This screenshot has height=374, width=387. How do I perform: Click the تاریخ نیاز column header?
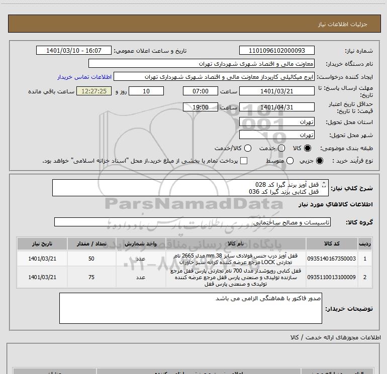[42, 243]
